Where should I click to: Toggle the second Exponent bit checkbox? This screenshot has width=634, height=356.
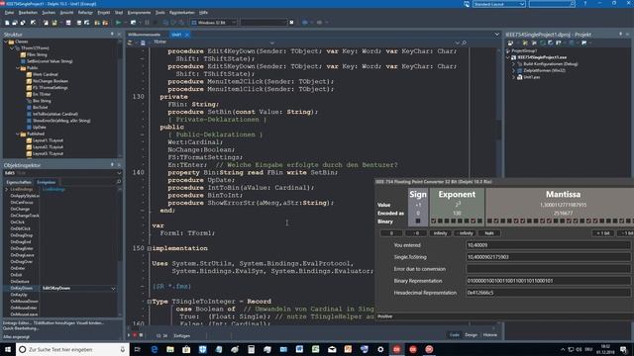(440, 221)
